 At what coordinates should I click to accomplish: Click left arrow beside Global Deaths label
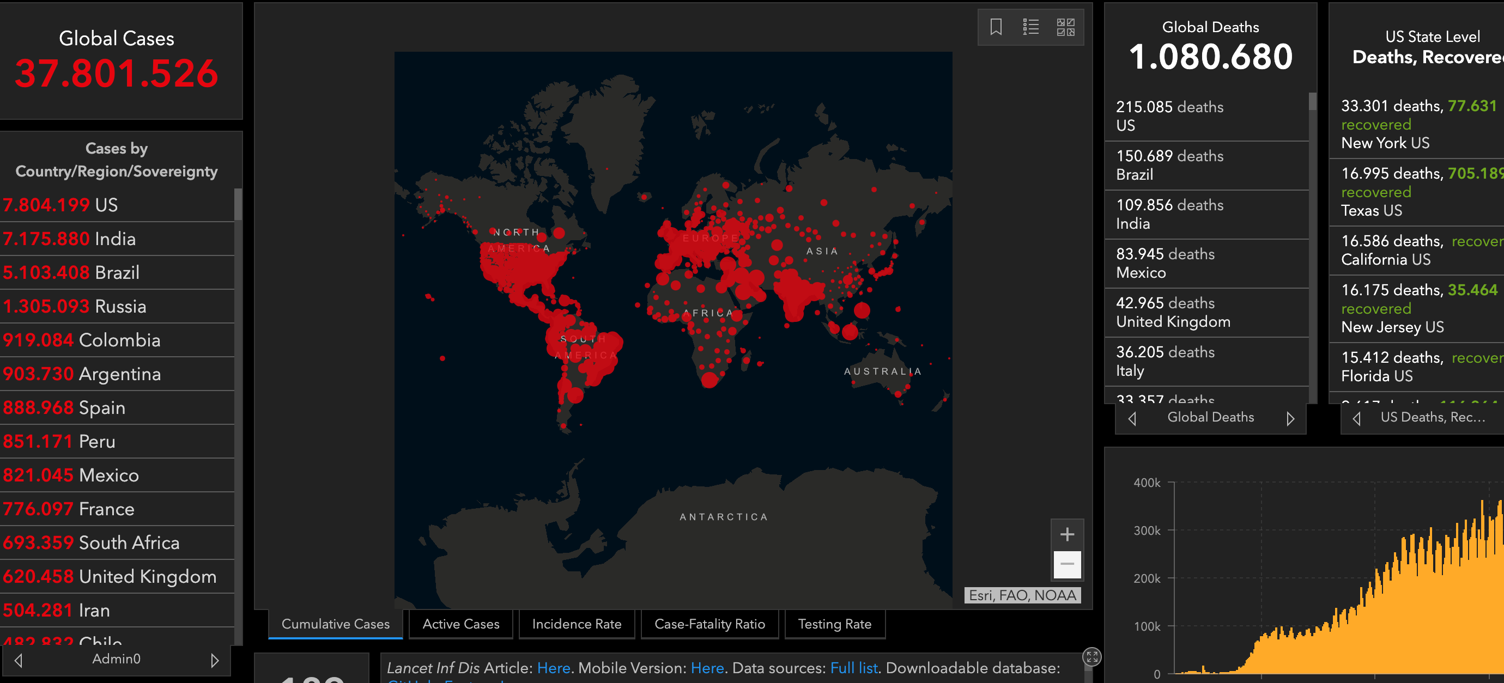click(1132, 418)
